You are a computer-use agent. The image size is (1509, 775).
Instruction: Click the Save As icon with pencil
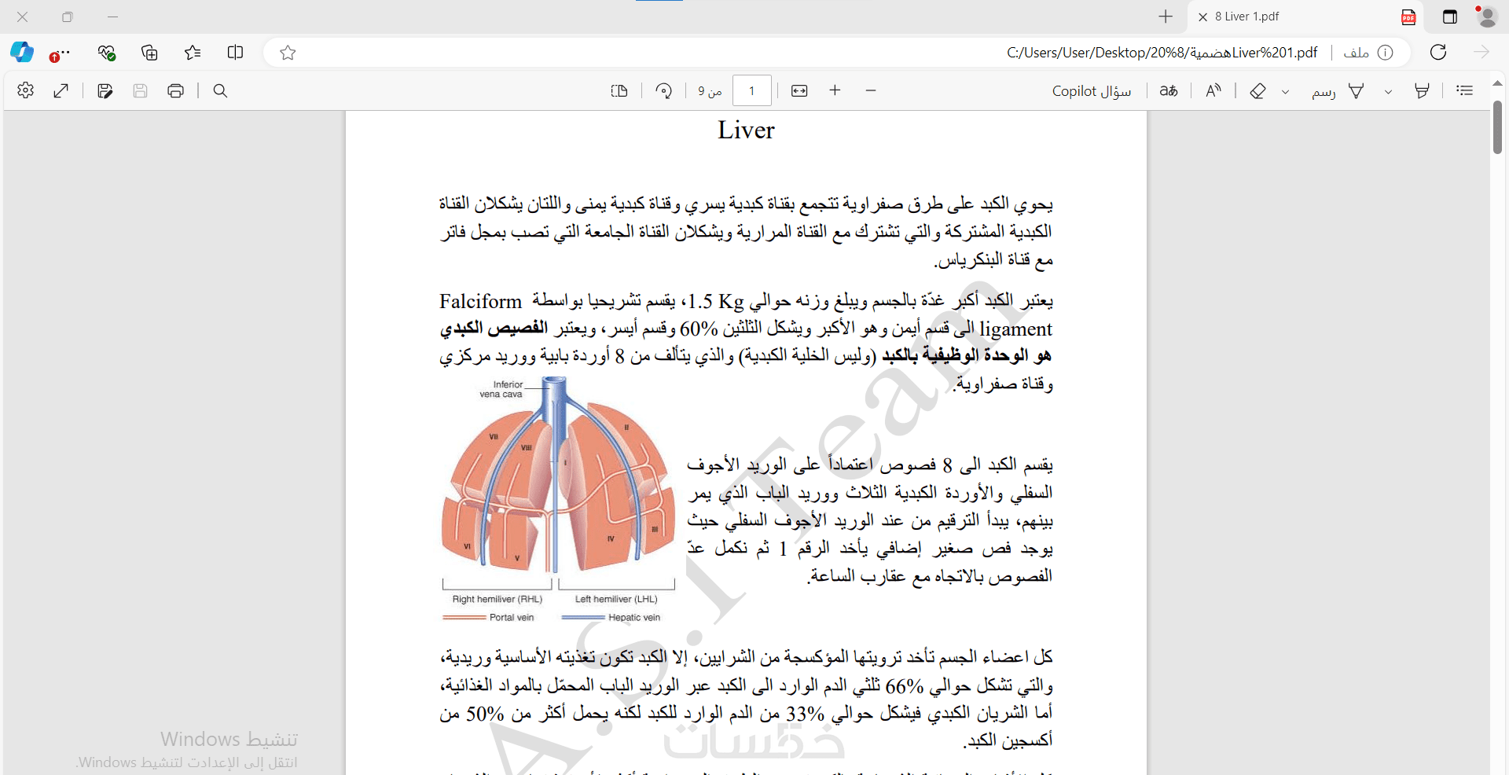coord(105,90)
